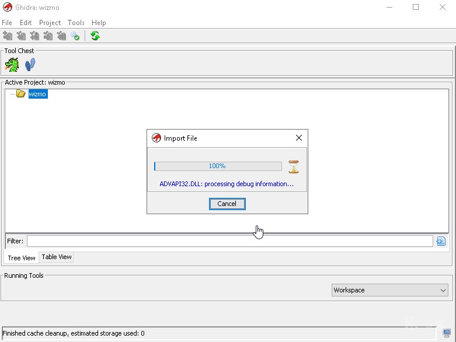
Task: Open the Edit menu
Action: click(26, 23)
